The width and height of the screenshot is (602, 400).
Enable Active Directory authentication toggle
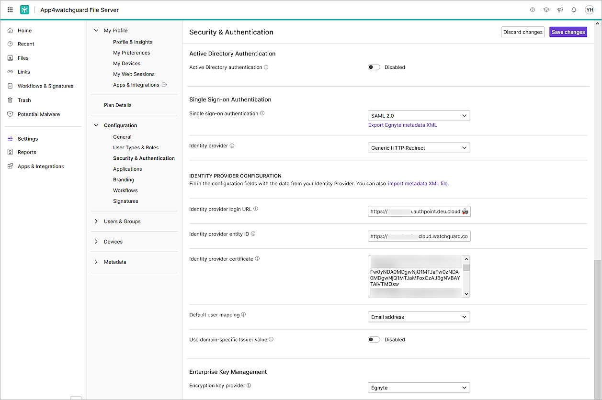coord(374,67)
